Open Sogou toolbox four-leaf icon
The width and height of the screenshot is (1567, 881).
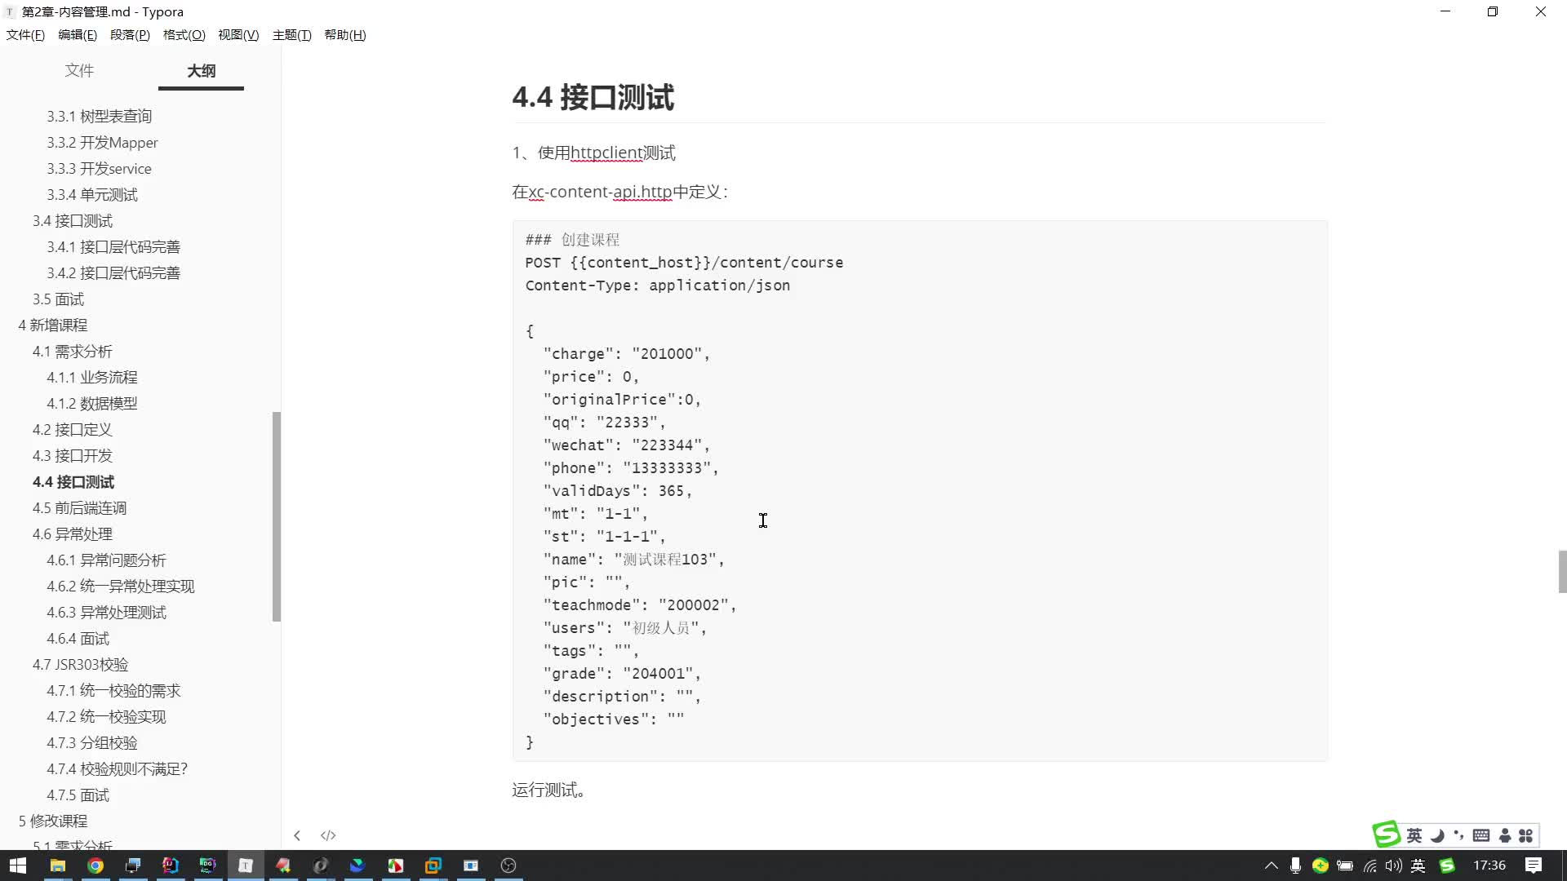[x=1525, y=835]
